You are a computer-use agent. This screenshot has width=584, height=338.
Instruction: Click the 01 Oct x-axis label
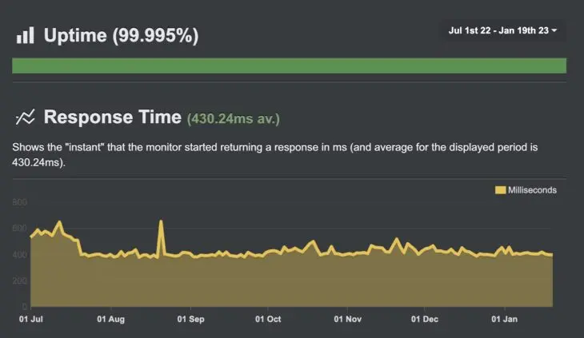click(268, 319)
